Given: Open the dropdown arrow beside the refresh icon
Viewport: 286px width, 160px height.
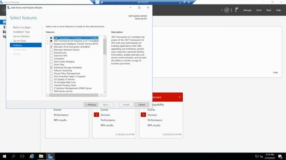Looking at the screenshot, I should pos(222,10).
